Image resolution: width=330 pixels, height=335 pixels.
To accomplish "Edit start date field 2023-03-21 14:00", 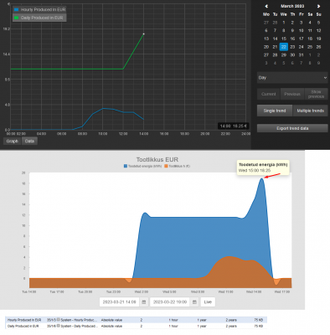I will (119, 301).
